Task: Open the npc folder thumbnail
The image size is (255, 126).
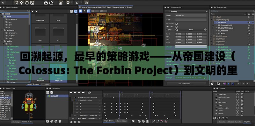Action: [40, 33]
